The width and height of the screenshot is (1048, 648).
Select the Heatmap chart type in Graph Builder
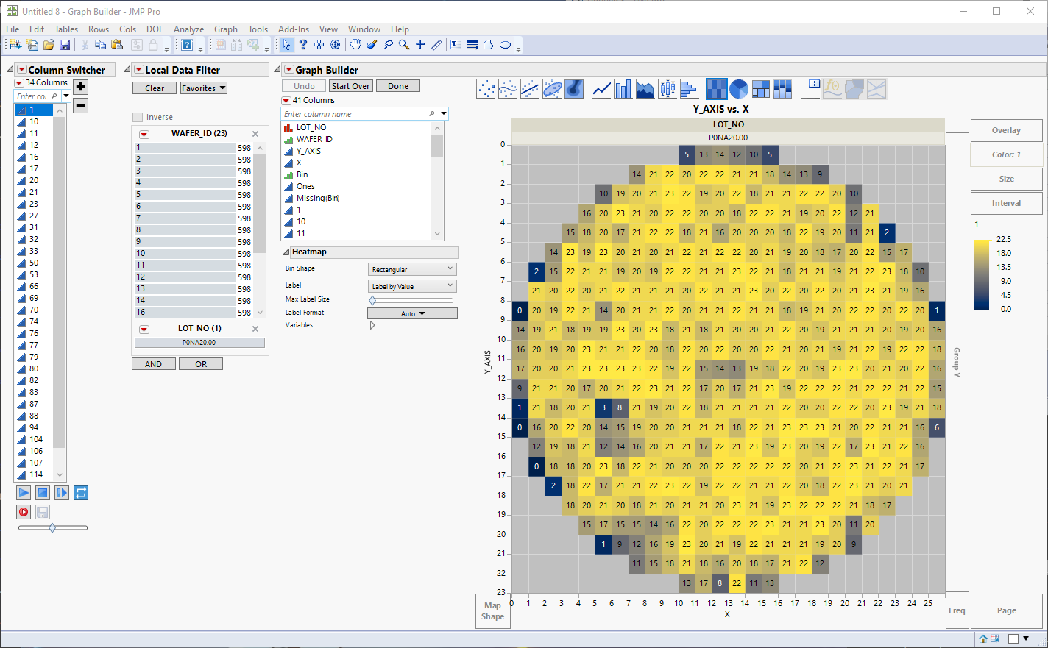717,88
